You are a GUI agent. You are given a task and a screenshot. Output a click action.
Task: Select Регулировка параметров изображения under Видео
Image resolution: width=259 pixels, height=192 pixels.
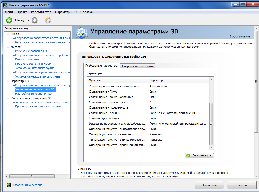pyautogui.click(x=43, y=42)
